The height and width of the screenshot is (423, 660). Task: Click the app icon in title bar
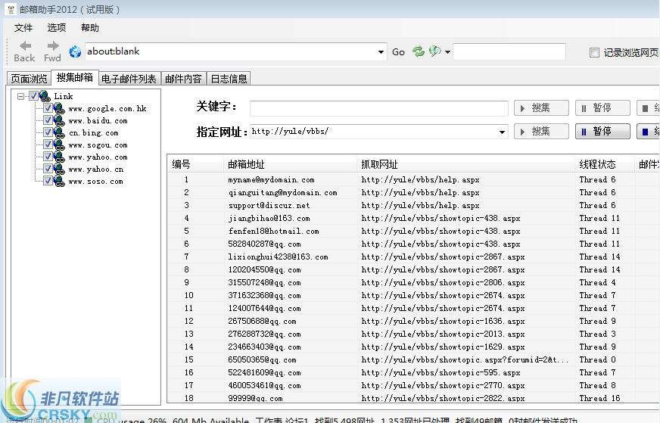pos(11,9)
